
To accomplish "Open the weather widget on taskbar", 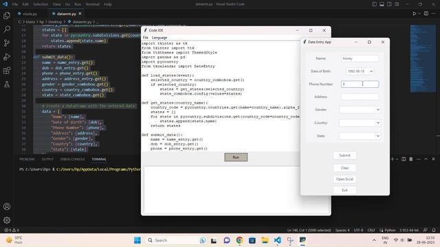I will coord(14,240).
